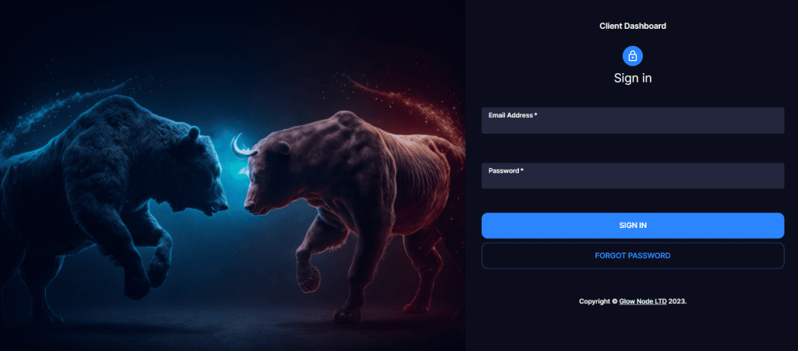Click the Password field label
Viewport: 798px width, 351px height.
506,170
